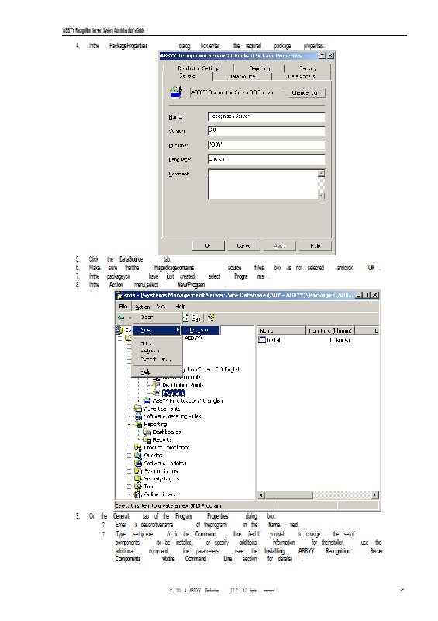The image size is (438, 621).
Task: Click the Reporting node icon
Action: [138, 424]
